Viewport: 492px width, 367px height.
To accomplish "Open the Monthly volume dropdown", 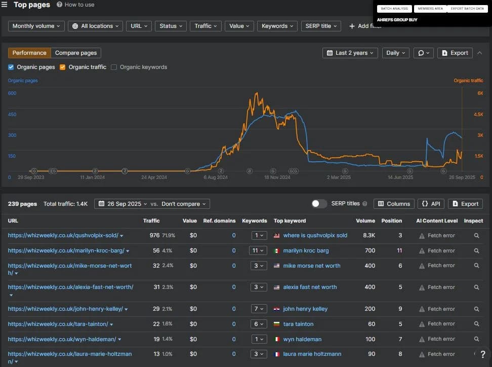I will click(36, 26).
